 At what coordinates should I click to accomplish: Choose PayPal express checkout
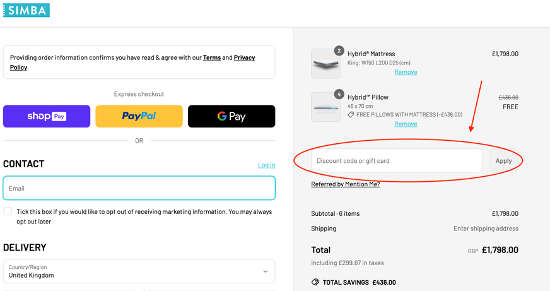point(139,116)
